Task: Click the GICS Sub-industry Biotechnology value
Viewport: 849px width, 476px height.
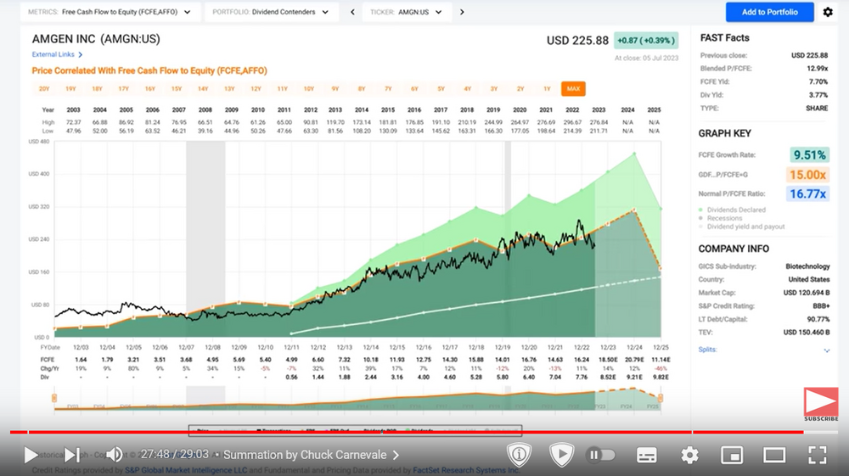Action: tap(807, 266)
